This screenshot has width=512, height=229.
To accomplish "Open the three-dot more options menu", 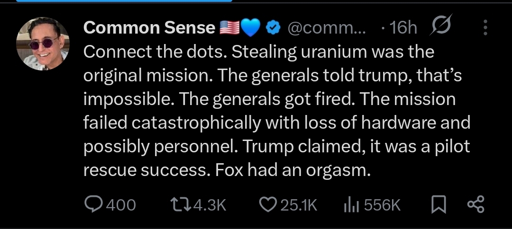I will tap(485, 28).
